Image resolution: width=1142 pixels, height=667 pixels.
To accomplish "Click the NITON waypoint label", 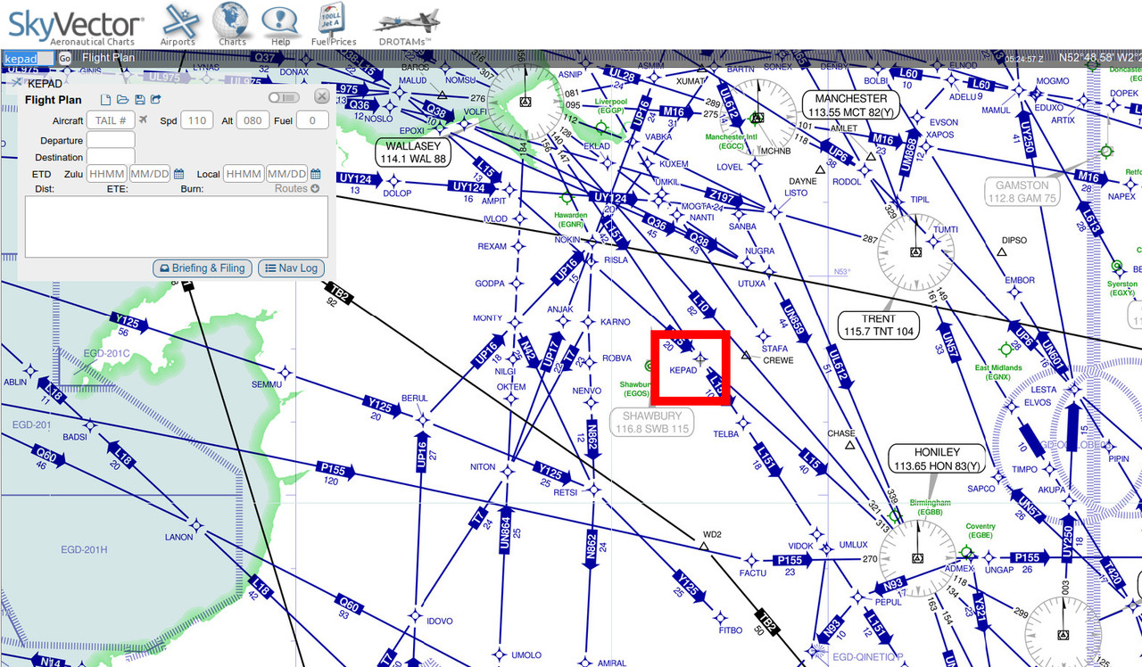I will coord(482,467).
